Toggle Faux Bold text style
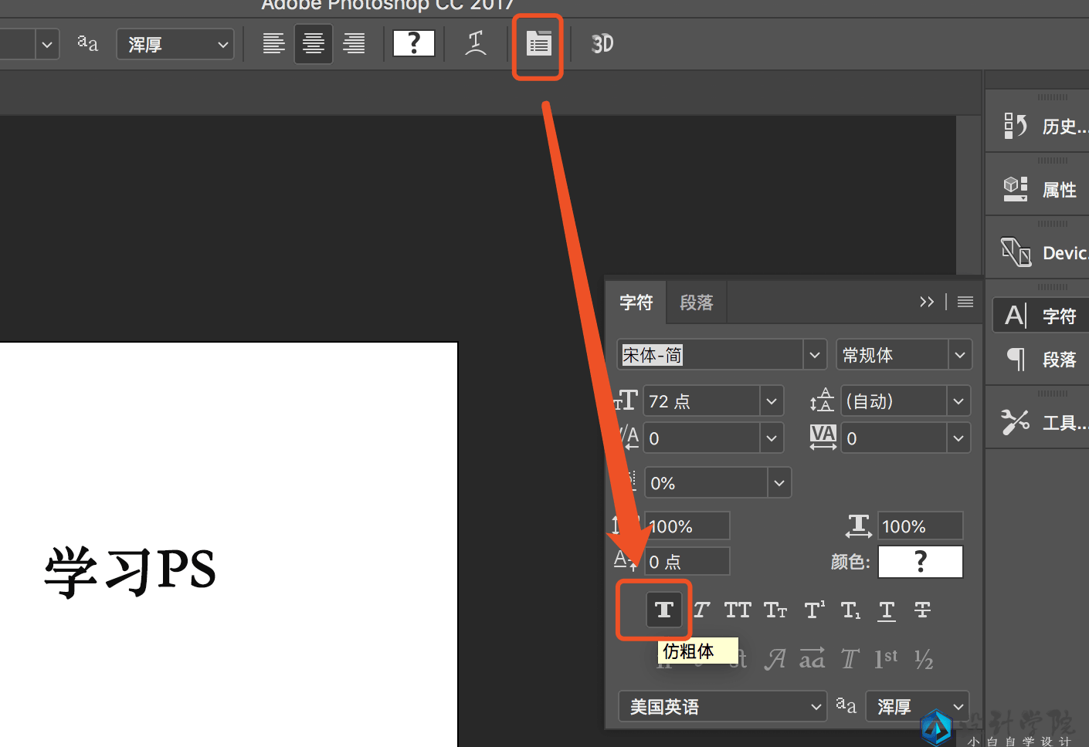 coord(663,610)
